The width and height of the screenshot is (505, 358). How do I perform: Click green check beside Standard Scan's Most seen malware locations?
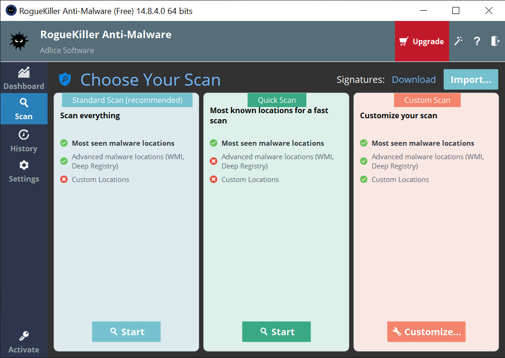coord(64,143)
